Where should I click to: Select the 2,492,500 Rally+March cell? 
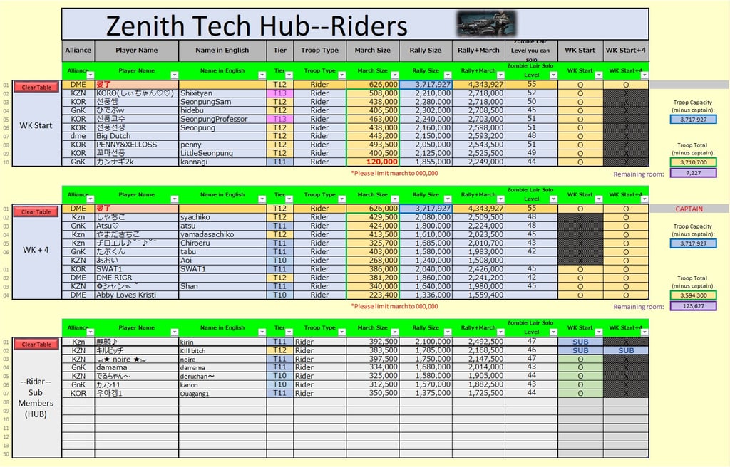click(x=478, y=342)
